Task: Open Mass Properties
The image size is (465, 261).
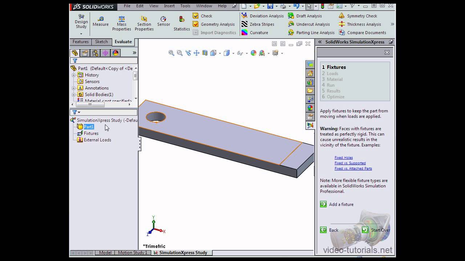Action: point(122,24)
